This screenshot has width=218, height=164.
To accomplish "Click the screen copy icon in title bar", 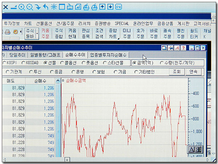I will coord(164,48).
